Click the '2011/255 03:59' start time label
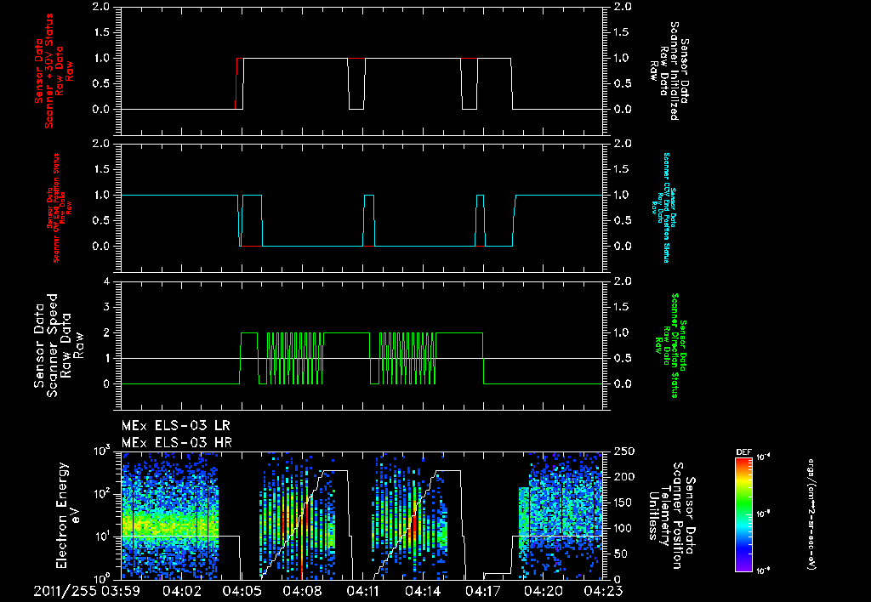871x602 pixels. click(x=87, y=591)
